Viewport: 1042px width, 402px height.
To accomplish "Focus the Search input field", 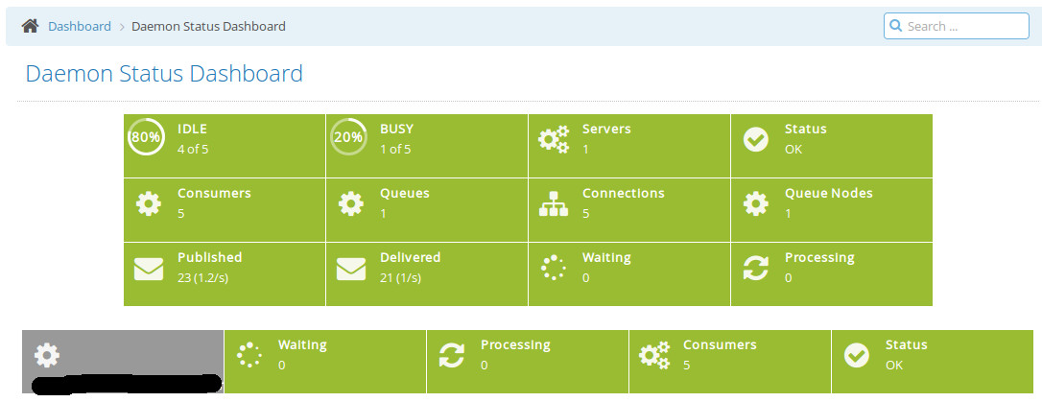I will 963,26.
